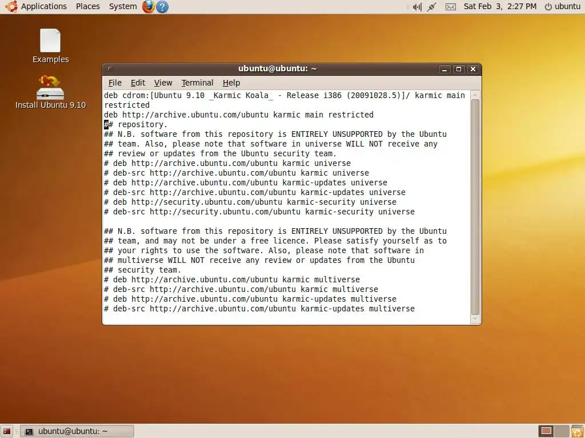Open the Trash icon in bottom panel
The width and height of the screenshot is (585, 438).
click(x=578, y=431)
